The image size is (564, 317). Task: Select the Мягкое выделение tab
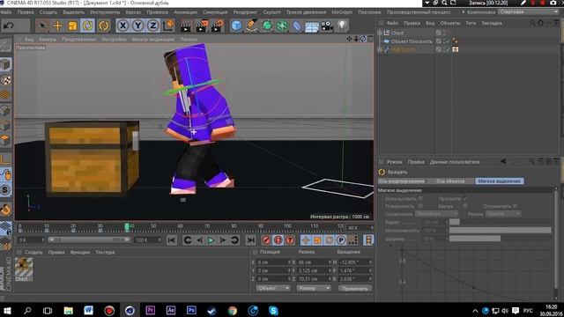click(x=500, y=181)
